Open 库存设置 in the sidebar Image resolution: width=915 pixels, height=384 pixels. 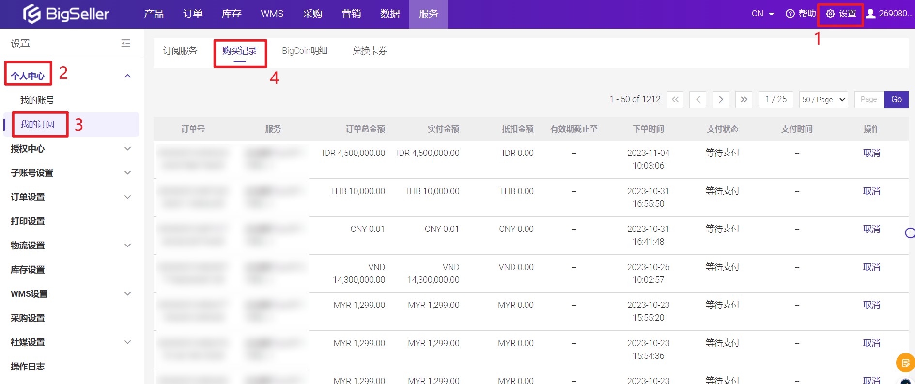click(28, 270)
